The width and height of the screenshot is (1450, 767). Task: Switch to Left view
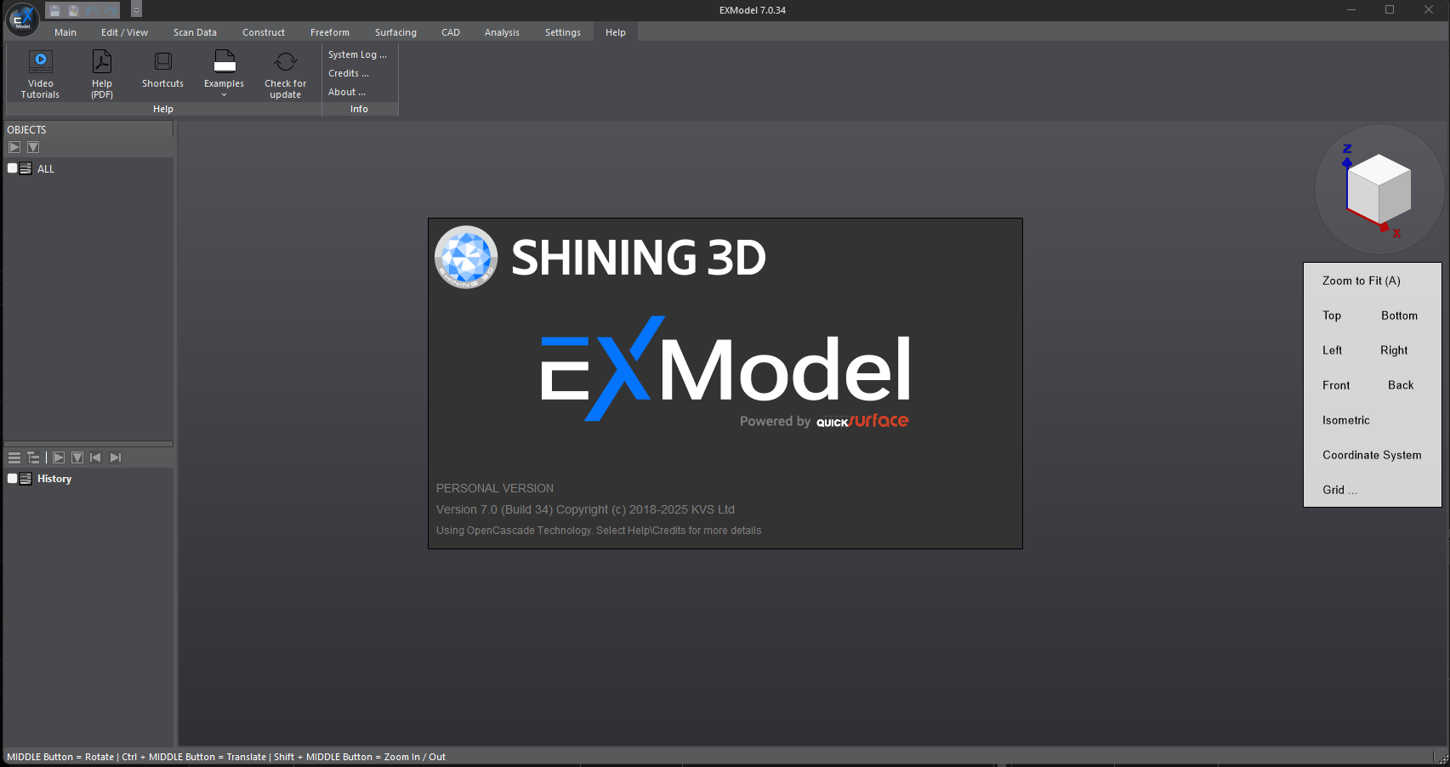pos(1332,350)
